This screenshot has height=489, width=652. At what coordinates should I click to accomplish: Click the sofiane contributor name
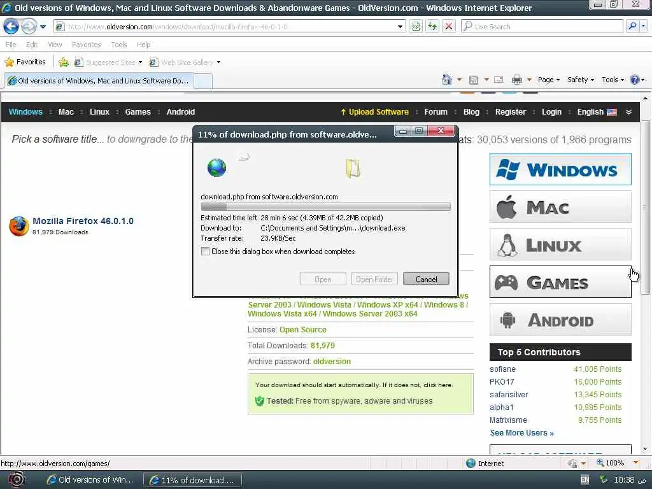tap(502, 369)
